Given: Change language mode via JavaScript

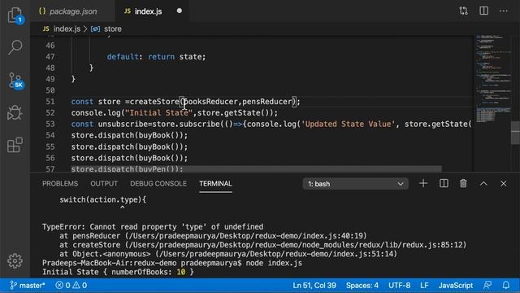Looking at the screenshot, I should (456, 285).
